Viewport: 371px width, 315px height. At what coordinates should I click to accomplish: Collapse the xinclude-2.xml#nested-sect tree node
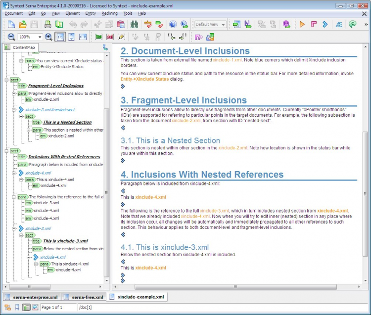[14, 110]
